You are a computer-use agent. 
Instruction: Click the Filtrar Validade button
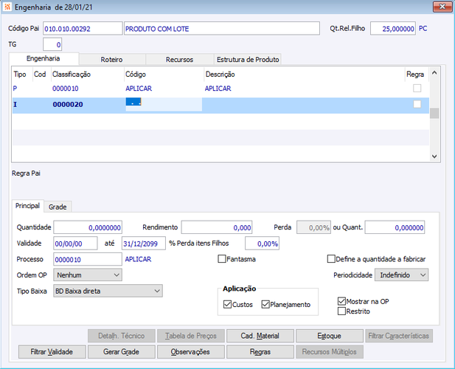(x=52, y=352)
